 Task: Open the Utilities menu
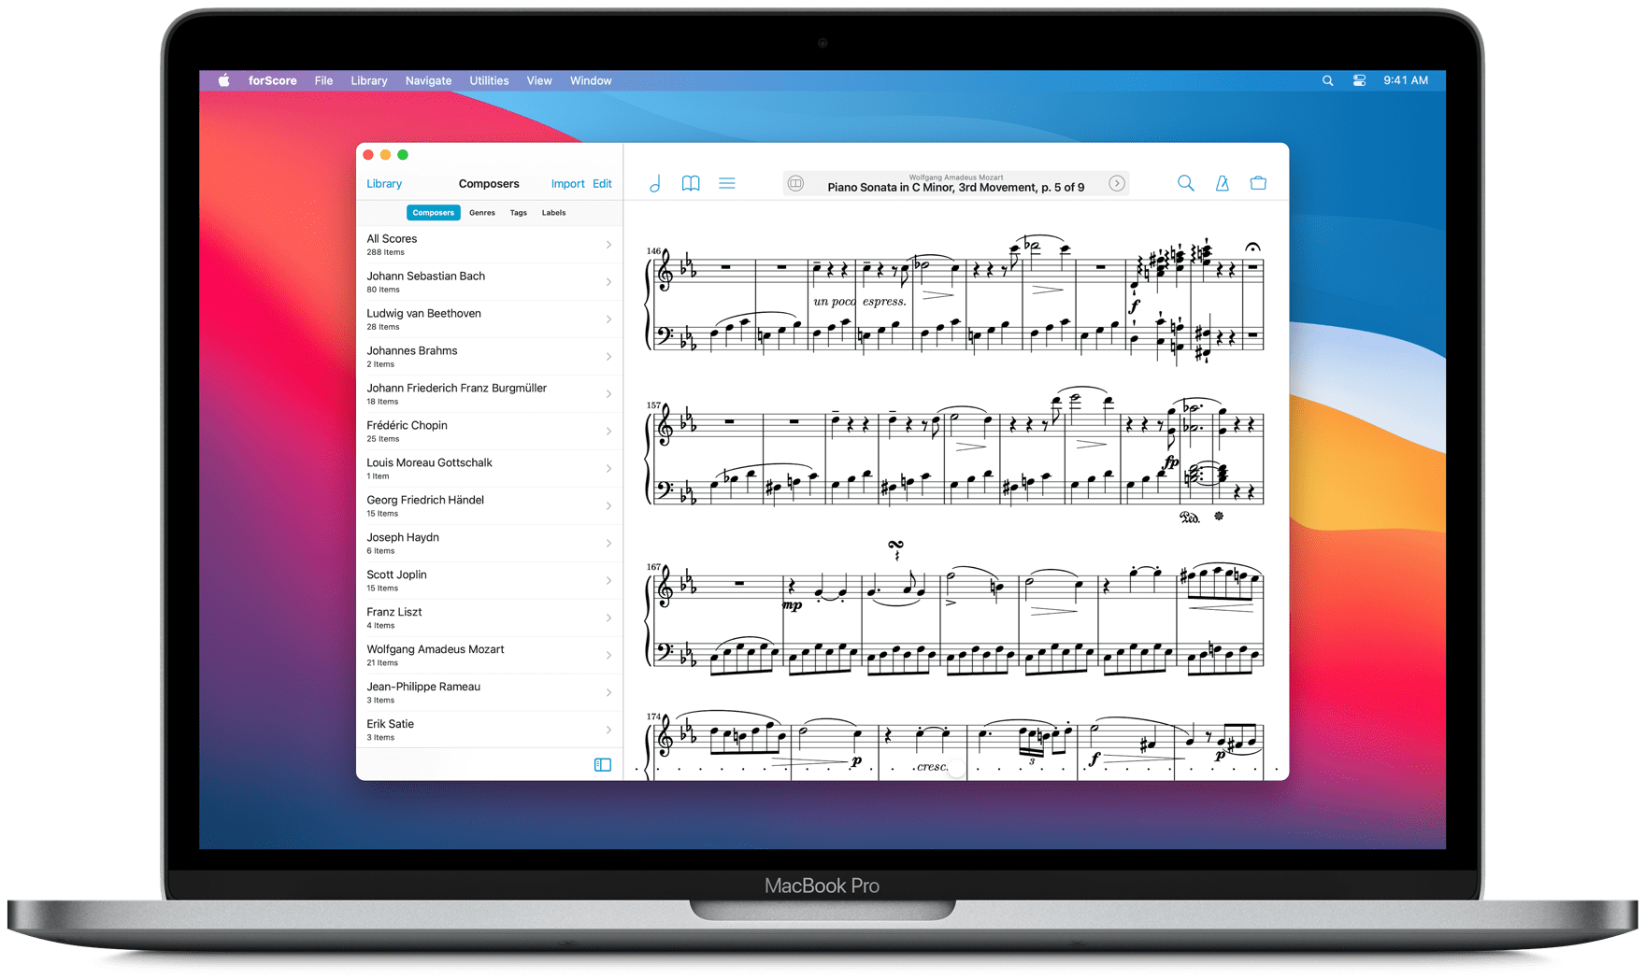click(x=489, y=80)
